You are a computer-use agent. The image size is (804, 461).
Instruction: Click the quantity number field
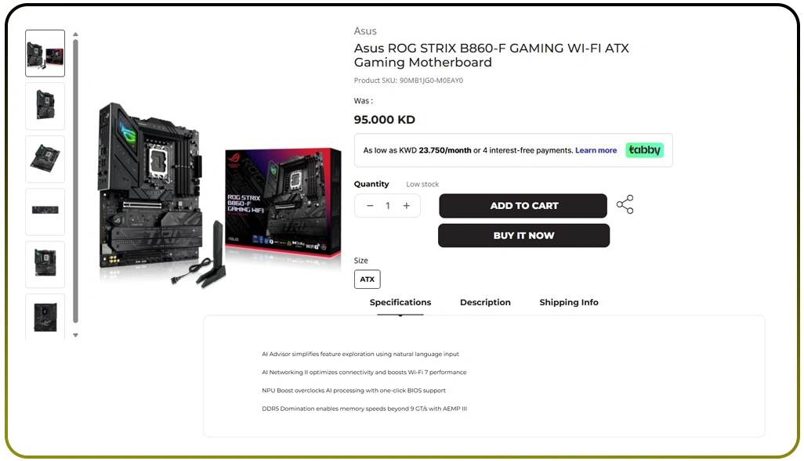[x=388, y=206]
